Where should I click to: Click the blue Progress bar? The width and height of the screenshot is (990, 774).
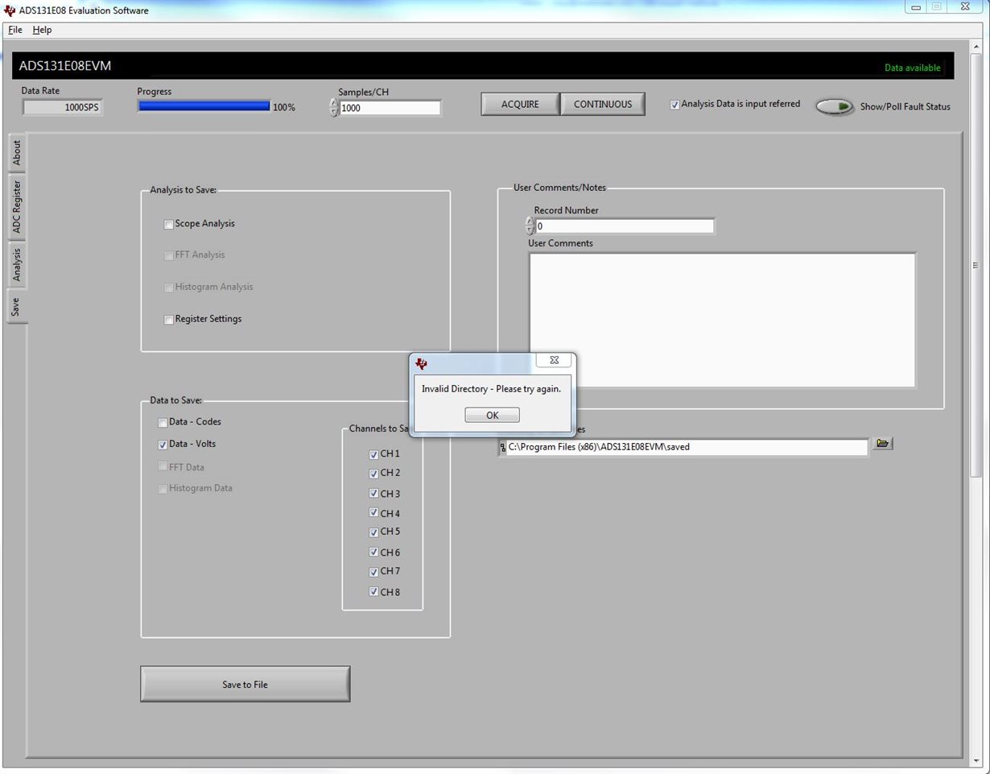[x=204, y=106]
